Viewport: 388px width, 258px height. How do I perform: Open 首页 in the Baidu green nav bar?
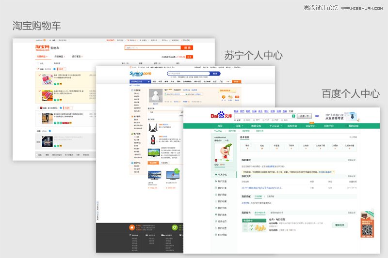220,126
